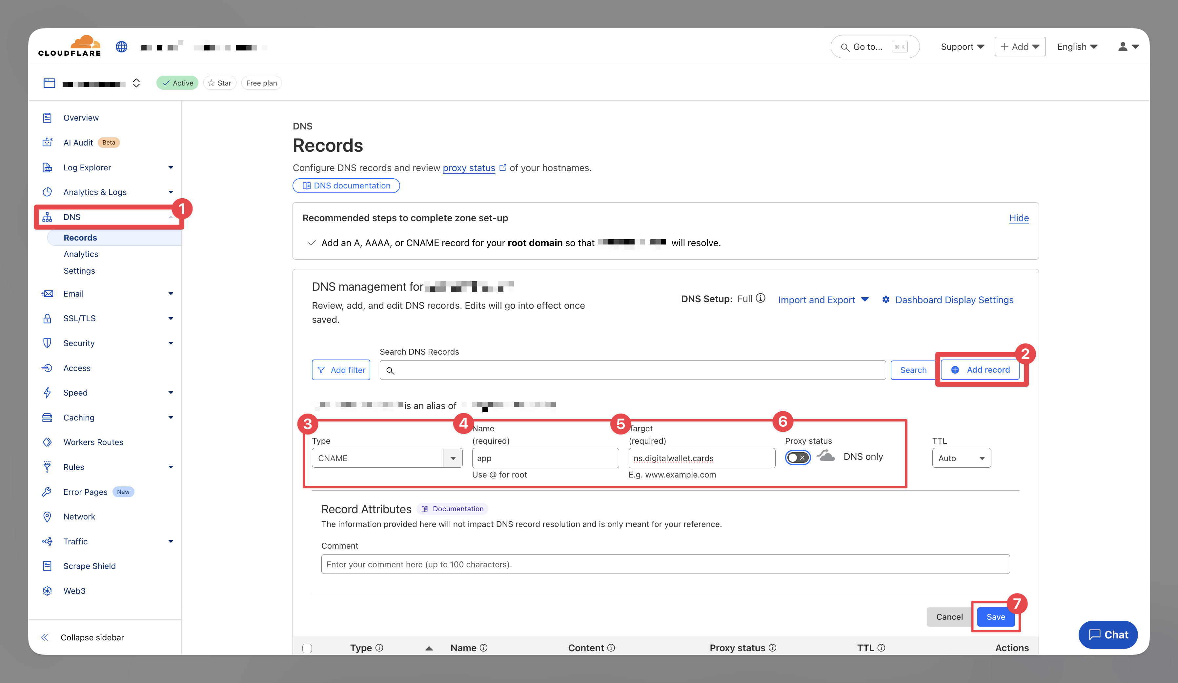The image size is (1178, 683).
Task: Click the Cloudflare logo
Action: [70, 46]
